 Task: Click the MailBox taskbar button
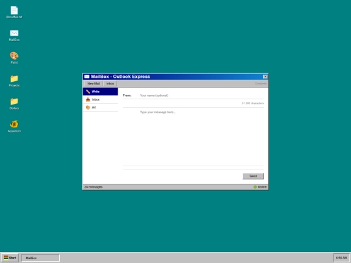pos(40,258)
